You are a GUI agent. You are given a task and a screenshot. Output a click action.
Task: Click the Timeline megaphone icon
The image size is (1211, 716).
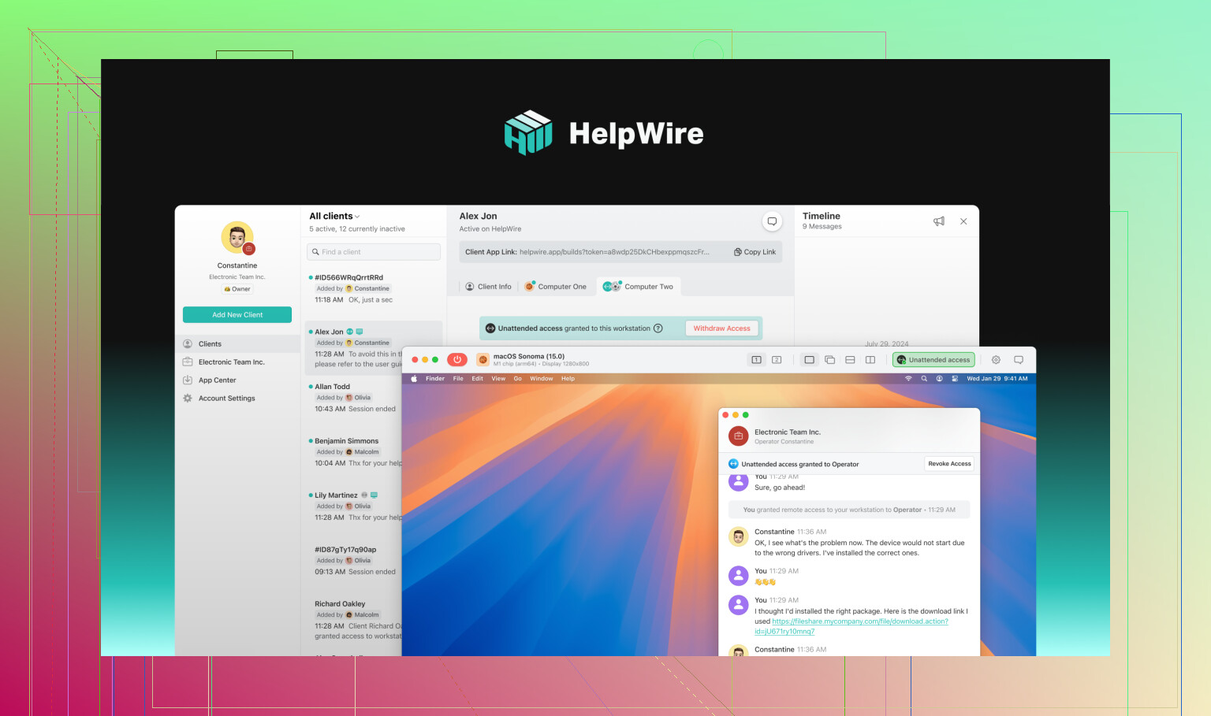(x=939, y=221)
